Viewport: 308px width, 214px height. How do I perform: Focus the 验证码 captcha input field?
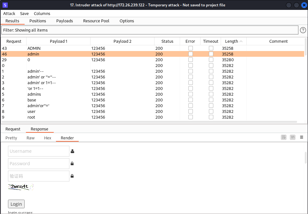click(39, 176)
